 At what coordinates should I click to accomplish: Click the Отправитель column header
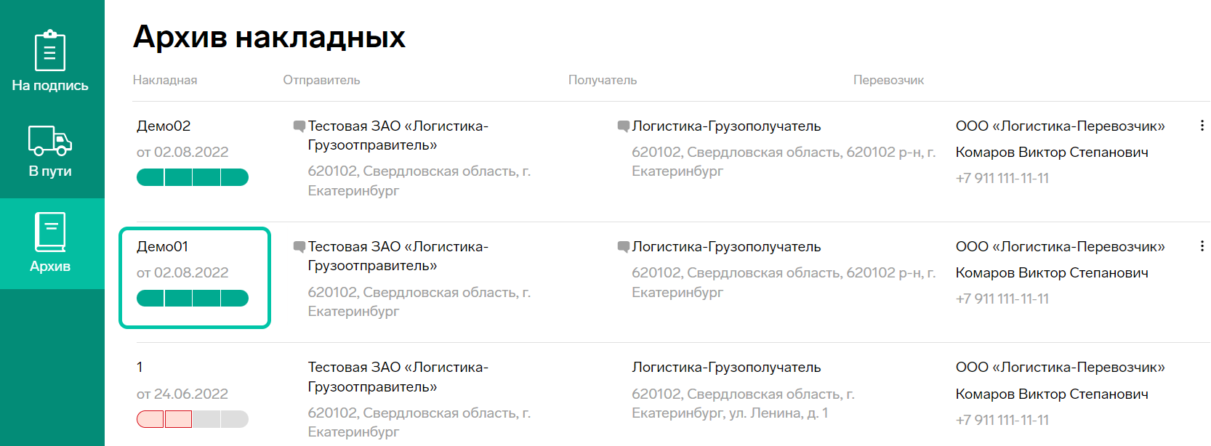tap(321, 80)
